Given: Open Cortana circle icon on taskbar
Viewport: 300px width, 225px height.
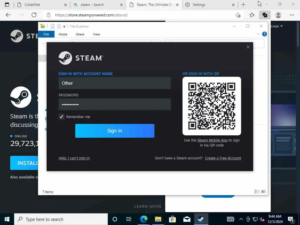Looking at the screenshot, I should (115, 219).
